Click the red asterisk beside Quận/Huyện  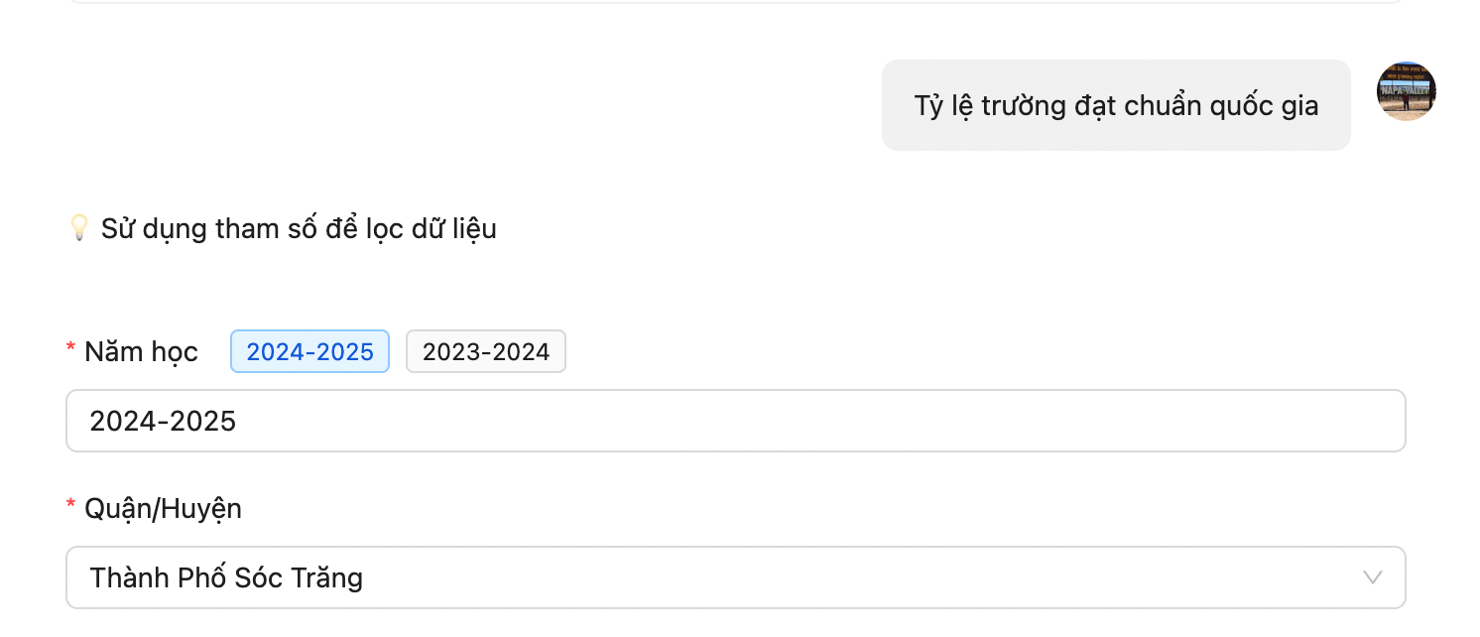click(71, 506)
